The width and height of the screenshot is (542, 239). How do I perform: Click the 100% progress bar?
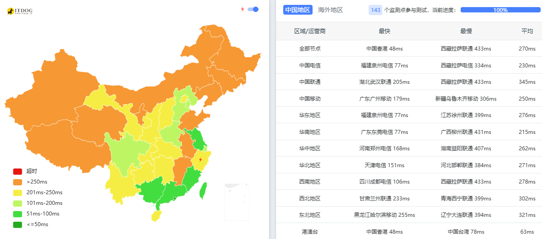(x=500, y=10)
